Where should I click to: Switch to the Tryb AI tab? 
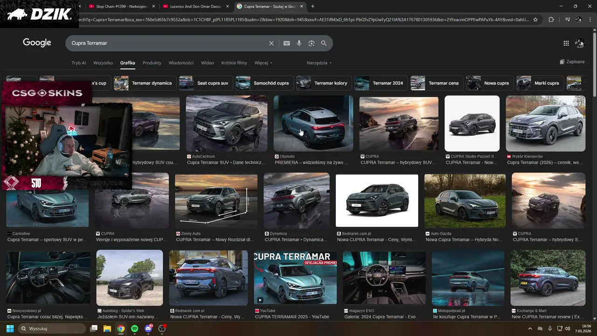(x=78, y=63)
